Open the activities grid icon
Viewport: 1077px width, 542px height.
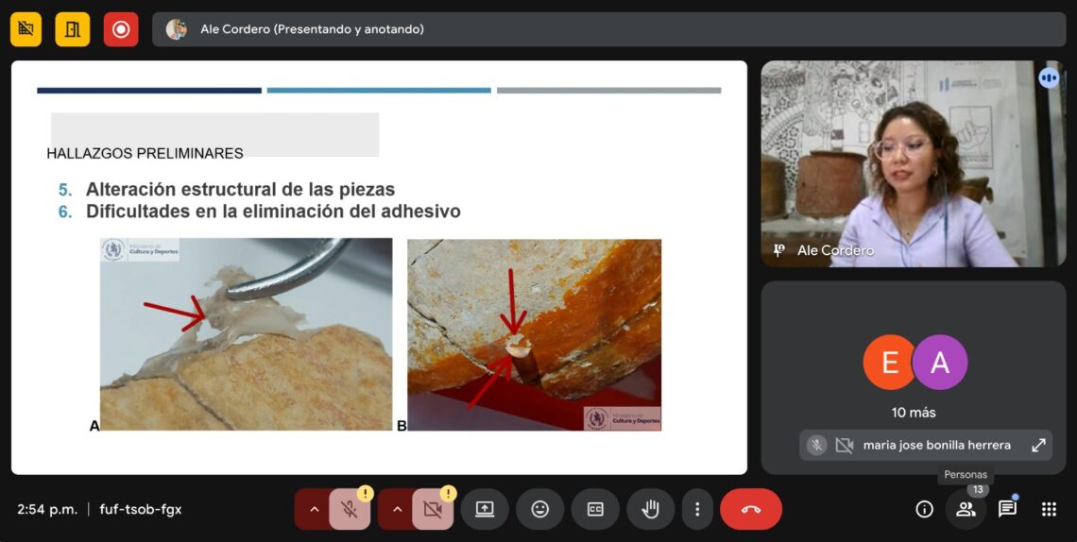click(x=1049, y=509)
